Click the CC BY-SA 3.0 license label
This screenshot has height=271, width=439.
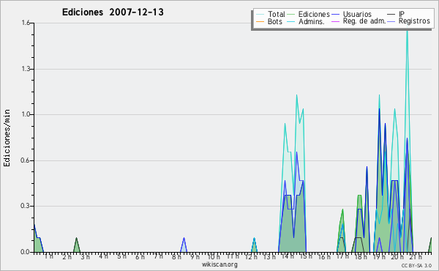[416, 266]
